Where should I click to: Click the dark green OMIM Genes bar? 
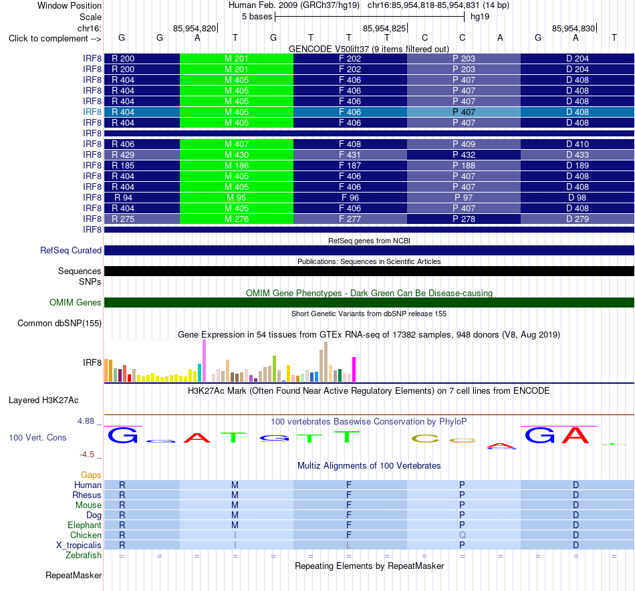tap(369, 303)
